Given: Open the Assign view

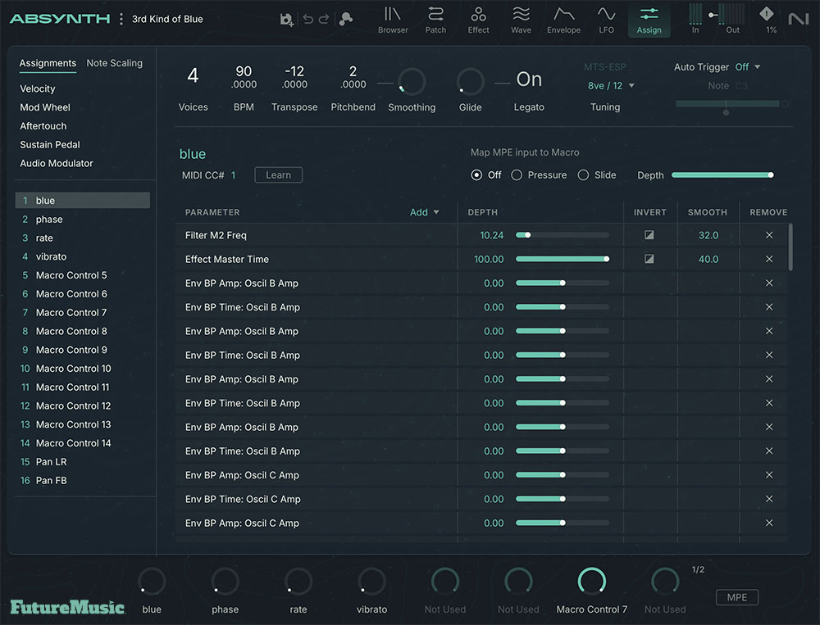Looking at the screenshot, I should point(649,20).
